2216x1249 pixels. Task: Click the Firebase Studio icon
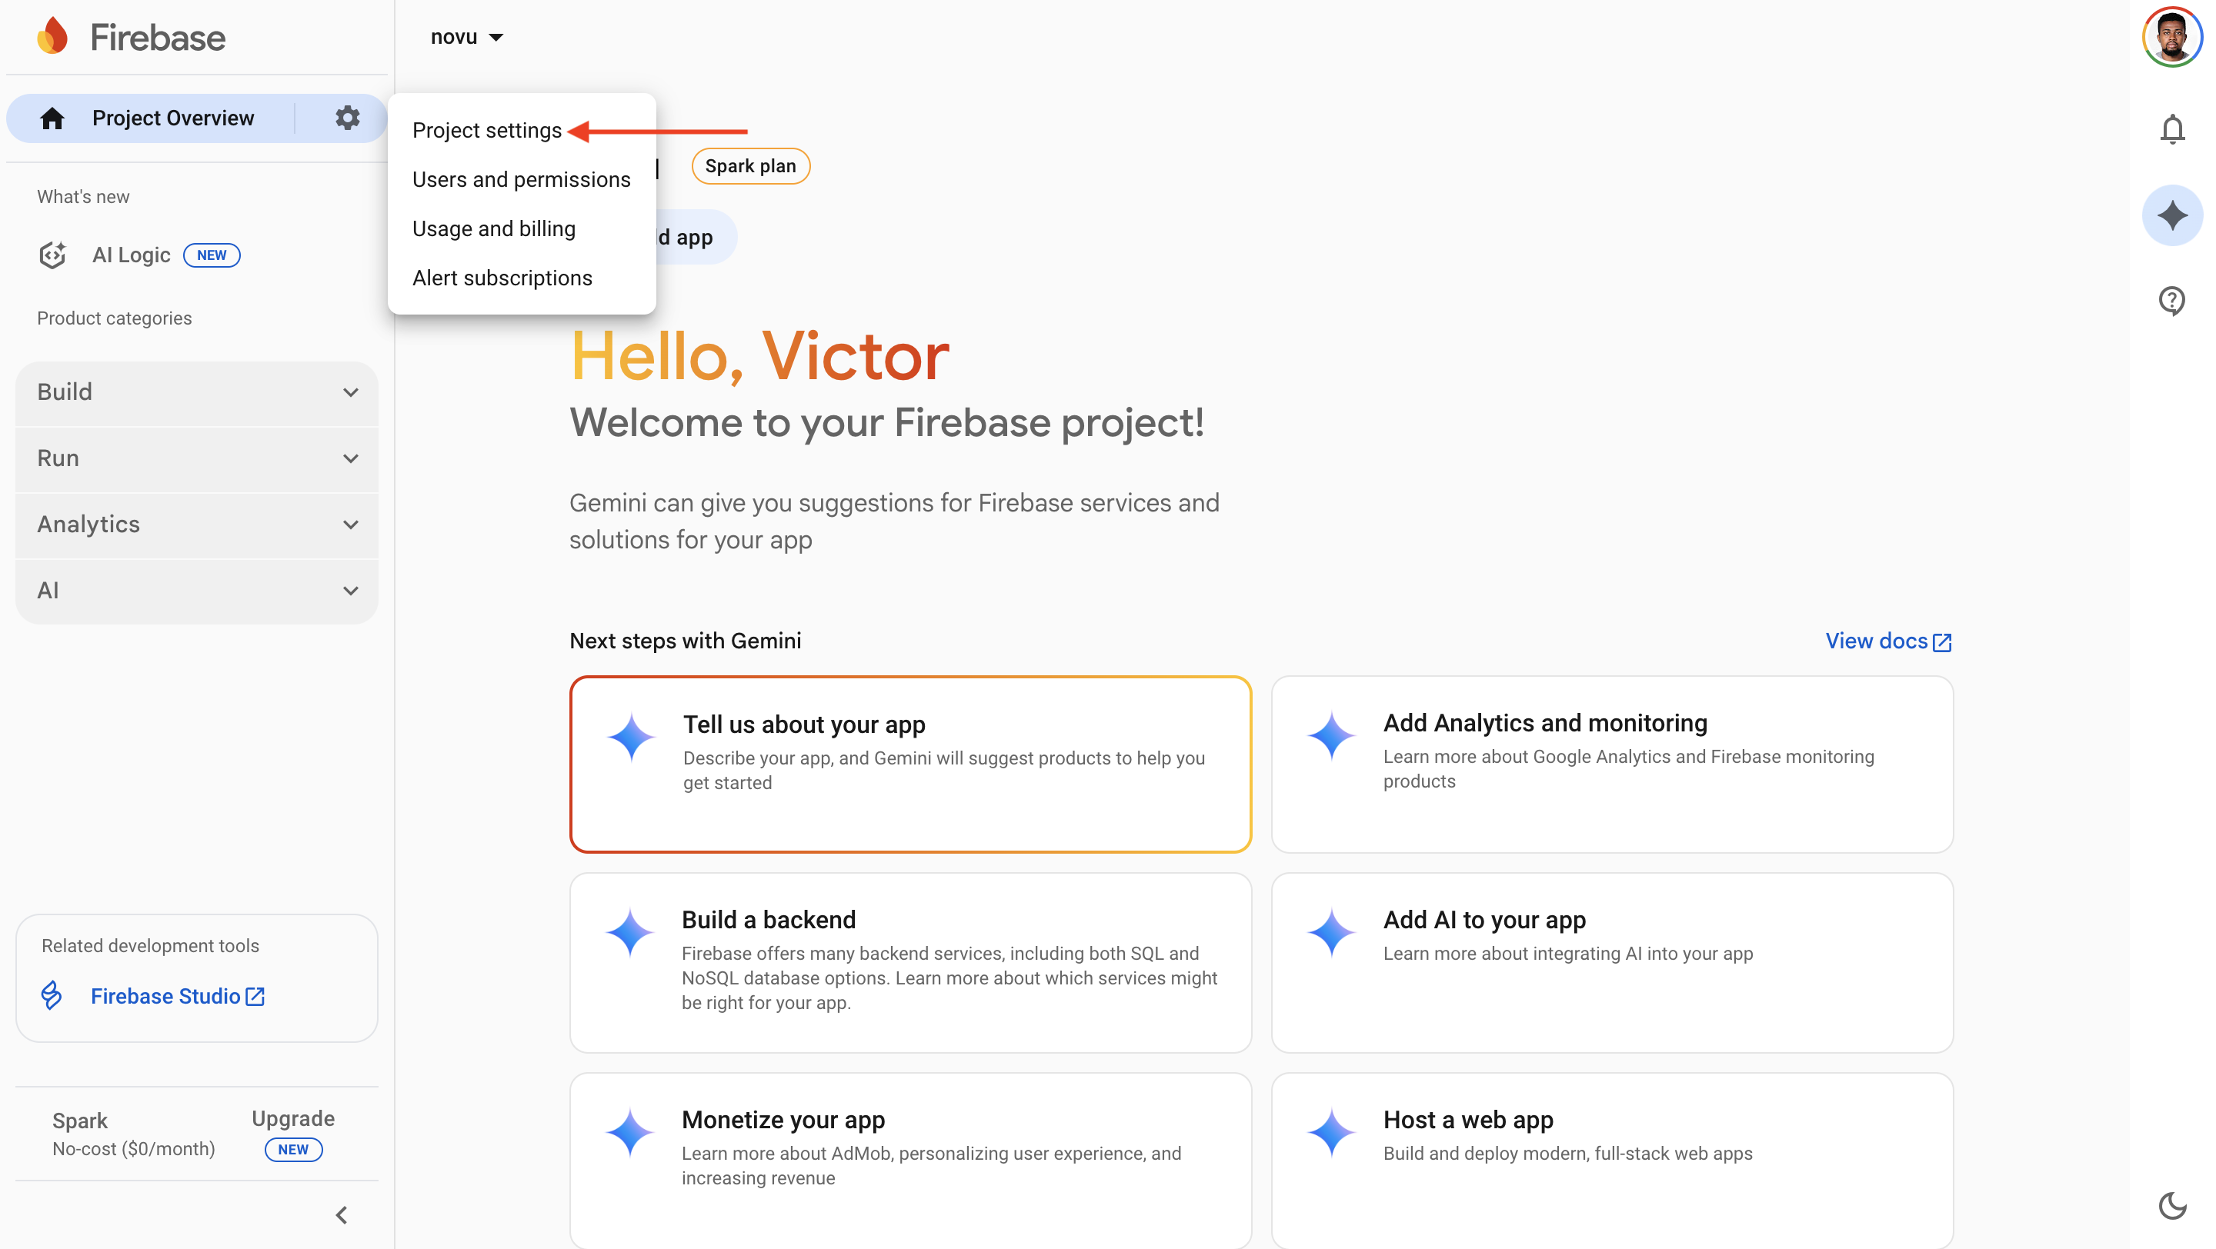[x=52, y=995]
